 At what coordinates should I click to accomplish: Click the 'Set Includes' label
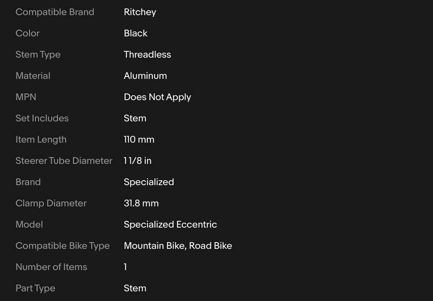tap(42, 118)
